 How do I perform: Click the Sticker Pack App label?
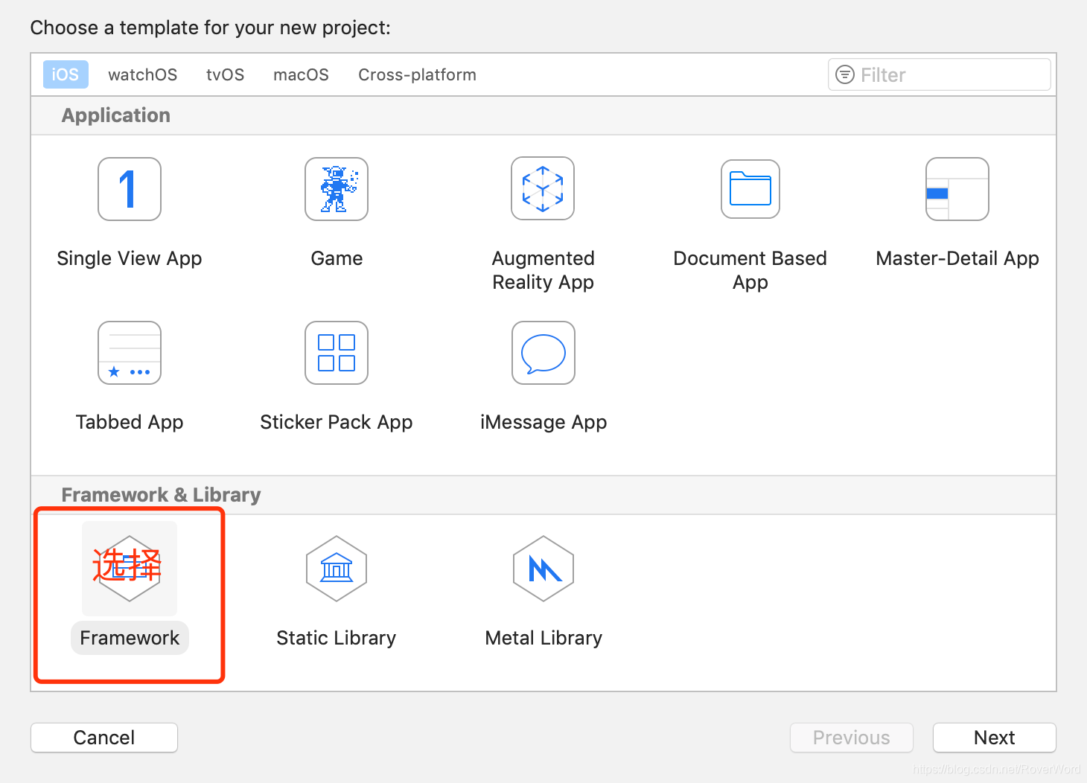(x=337, y=422)
